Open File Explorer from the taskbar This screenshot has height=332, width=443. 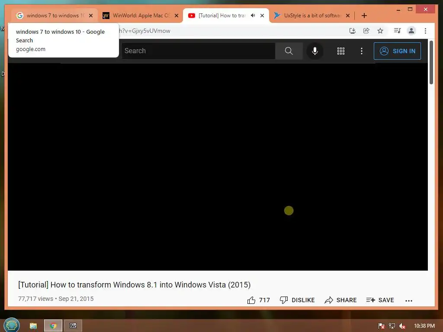pos(33,326)
